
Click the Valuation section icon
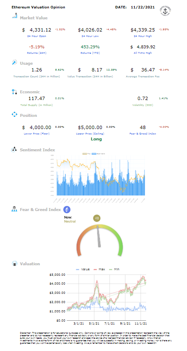click(x=14, y=264)
